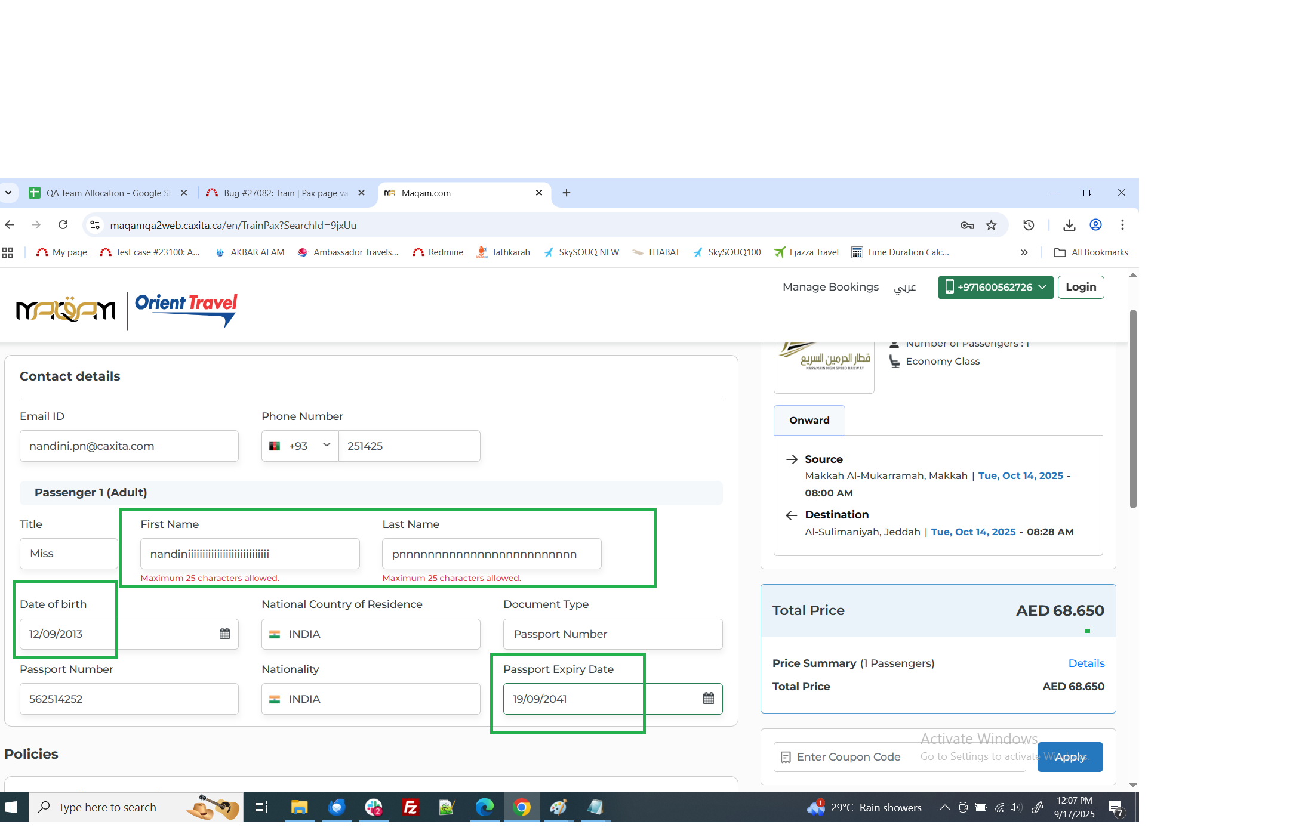Screen dimensions: 1299x840
Task: Open the date of birth calendar picker
Action: (x=224, y=634)
